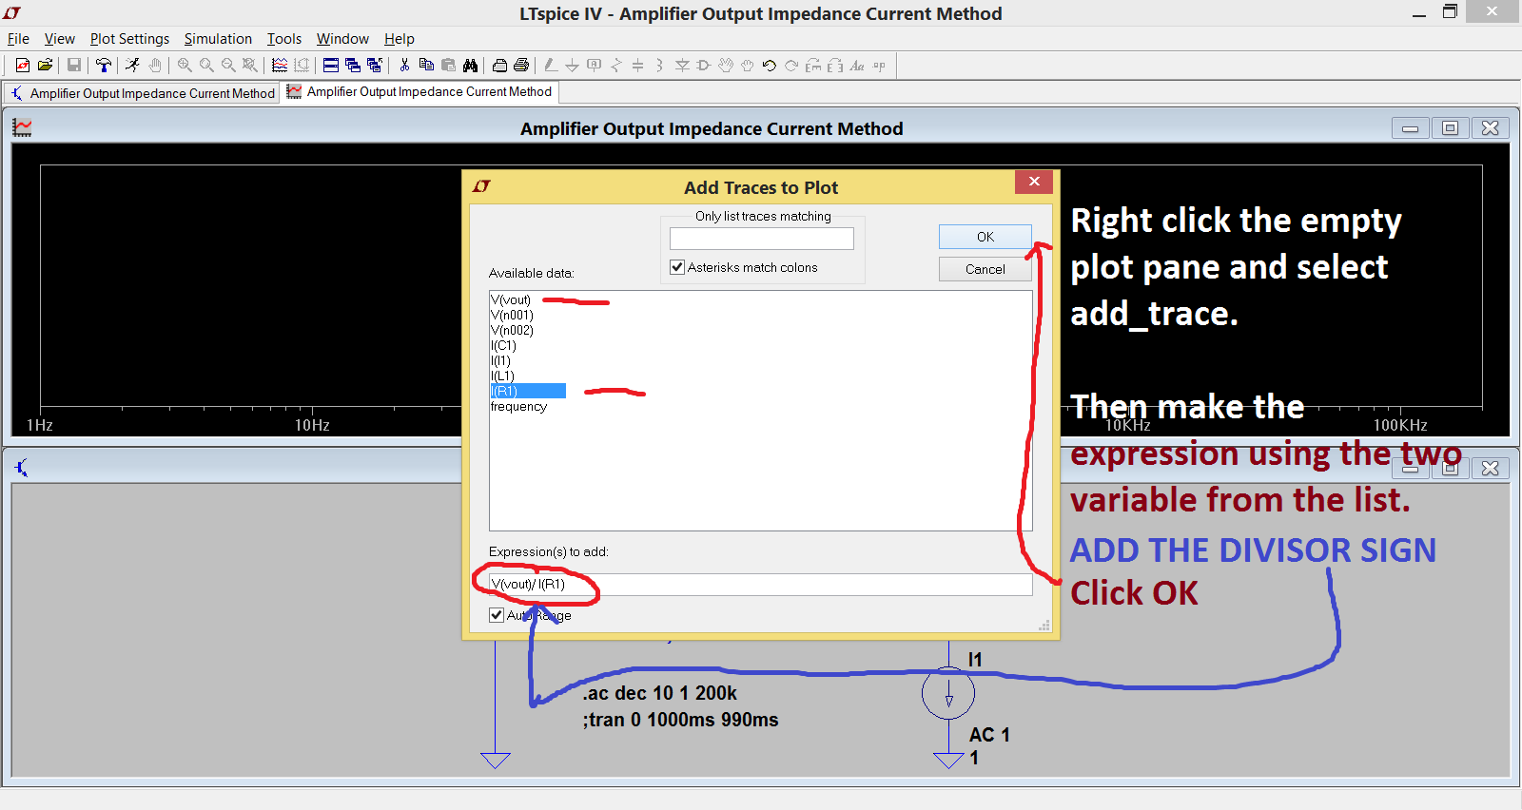Click the New Schematic toolbar icon
Image resolution: width=1522 pixels, height=810 pixels.
point(23,65)
